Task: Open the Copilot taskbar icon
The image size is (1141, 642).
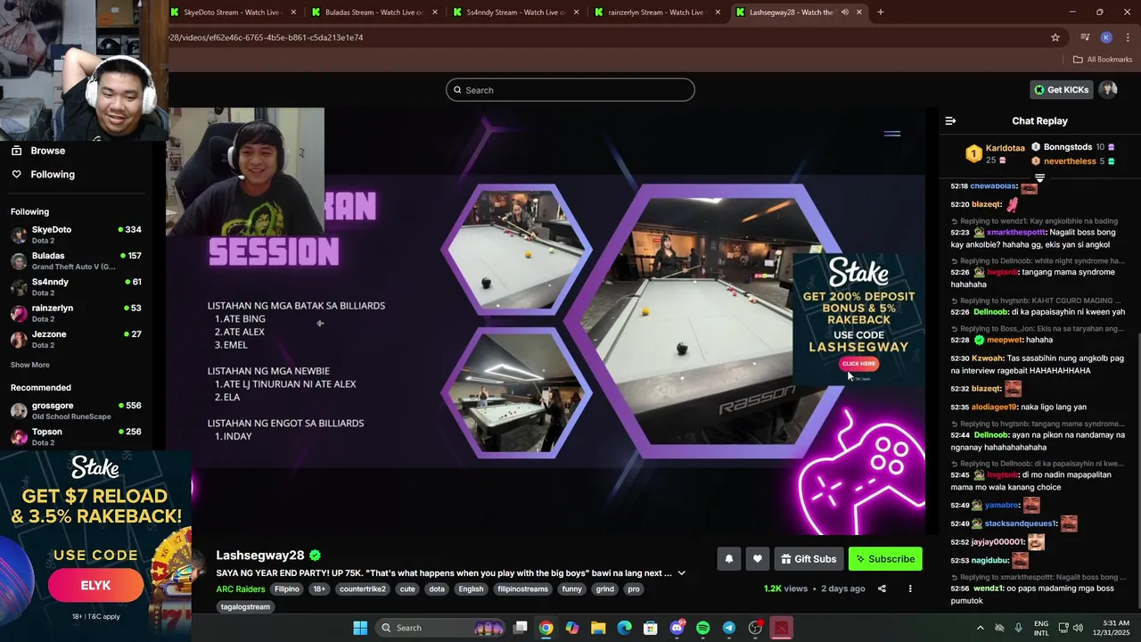Action: pos(571,628)
